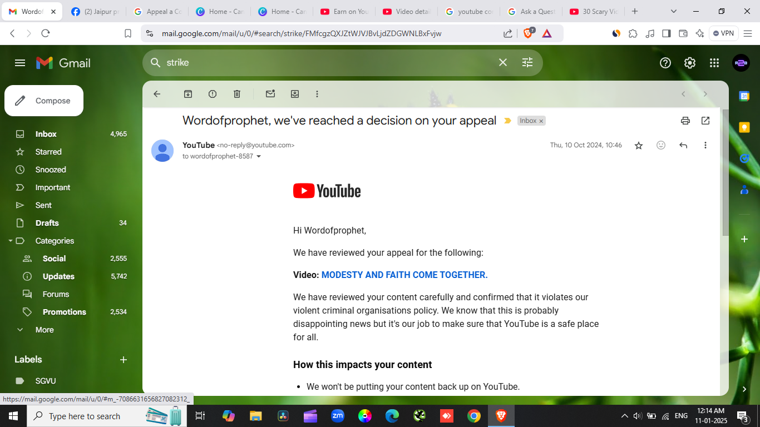Report the email as spam
The height and width of the screenshot is (427, 760).
coord(213,94)
